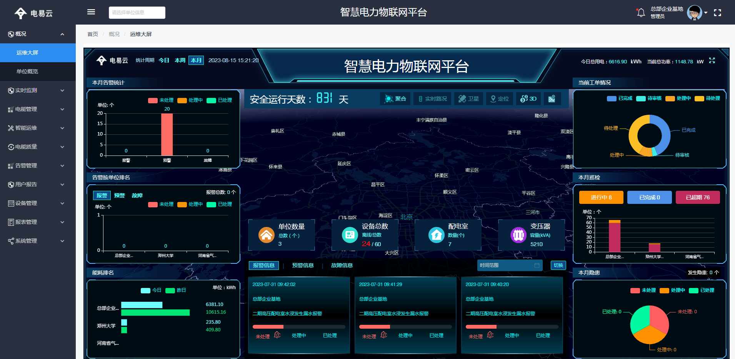Click the 进行中 8 inspection button
This screenshot has height=359, width=735.
click(x=601, y=197)
